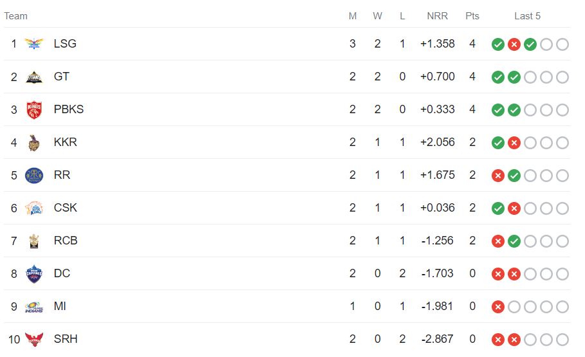Click KKR's green win indicator
This screenshot has width=585, height=357.
498,143
